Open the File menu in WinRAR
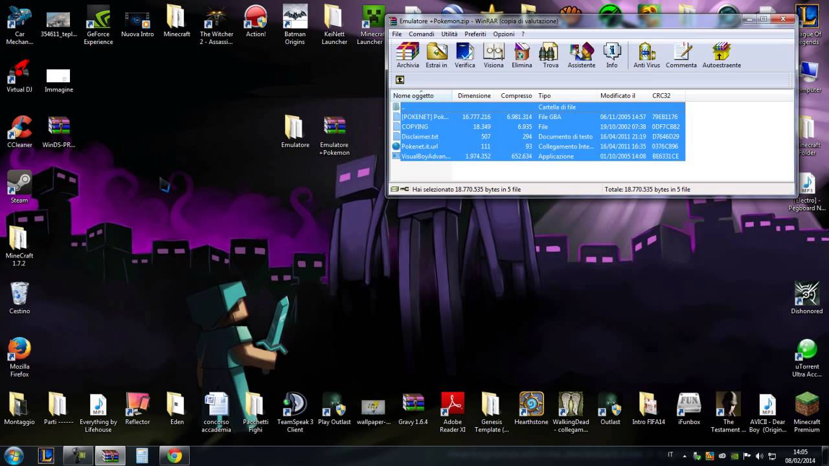 [x=396, y=34]
